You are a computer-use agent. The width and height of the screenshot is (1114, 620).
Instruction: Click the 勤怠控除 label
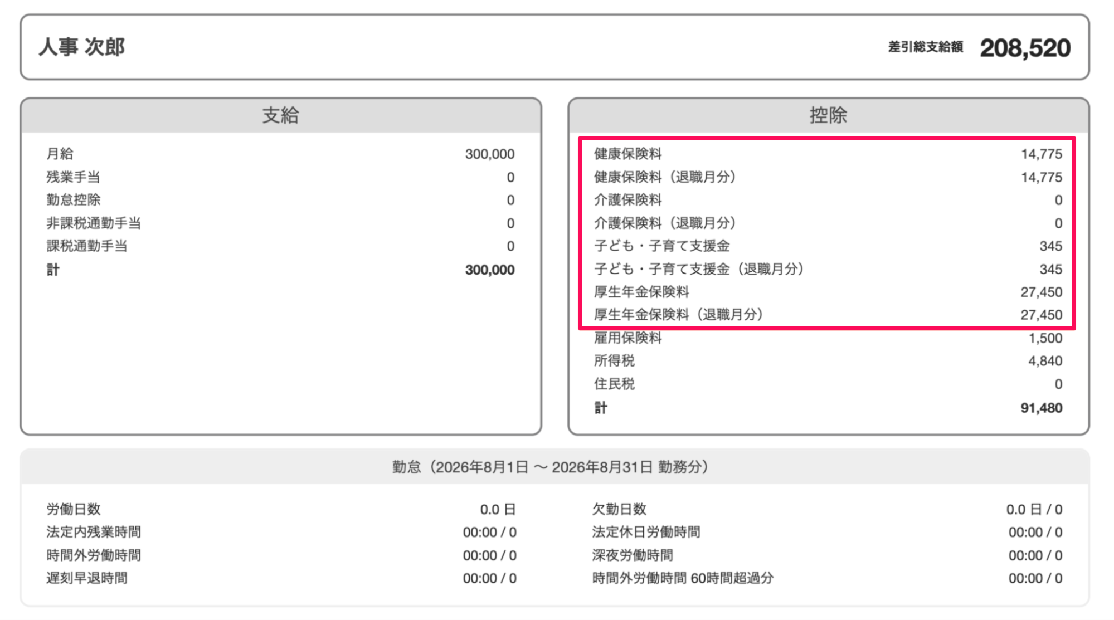pyautogui.click(x=73, y=200)
